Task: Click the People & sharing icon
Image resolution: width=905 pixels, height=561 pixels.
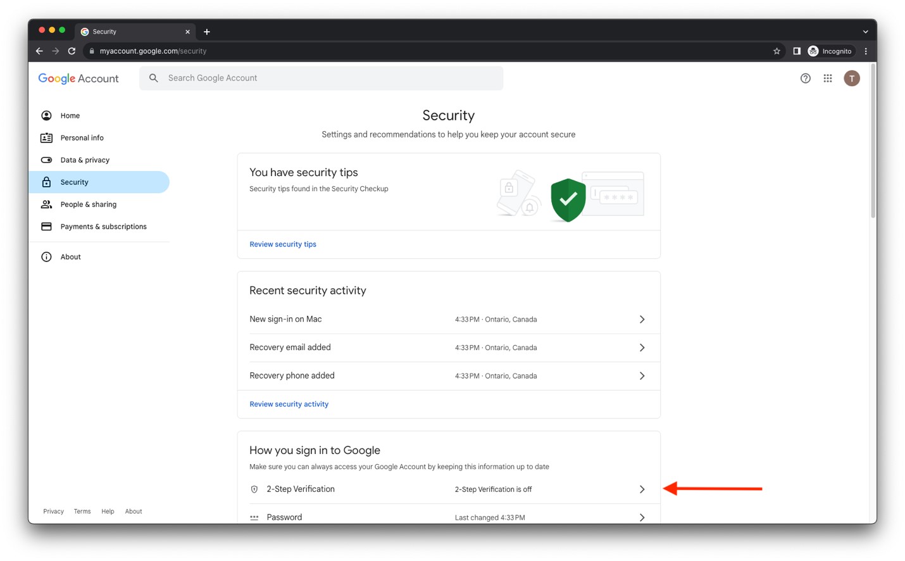Action: tap(46, 205)
